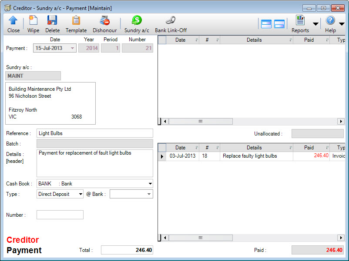
Task: Open the Reports toolbar icon
Action: pyautogui.click(x=300, y=21)
